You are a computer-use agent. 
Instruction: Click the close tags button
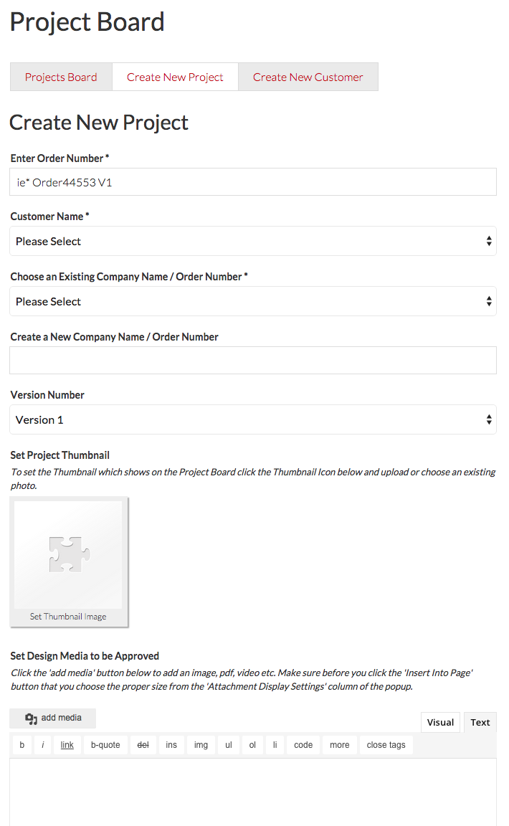point(386,745)
